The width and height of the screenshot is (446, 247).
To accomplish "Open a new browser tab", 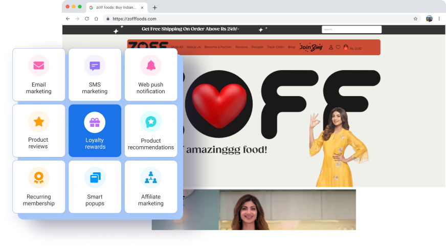I will tap(155, 8).
